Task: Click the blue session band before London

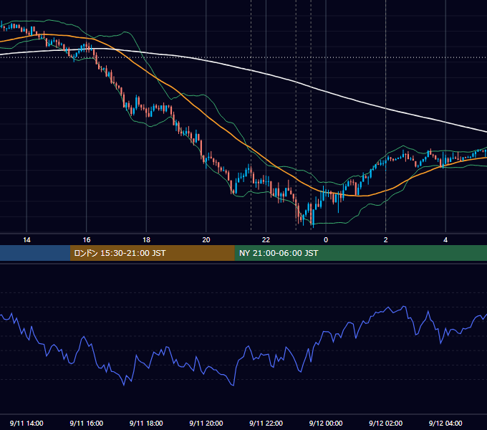Action: (35, 253)
